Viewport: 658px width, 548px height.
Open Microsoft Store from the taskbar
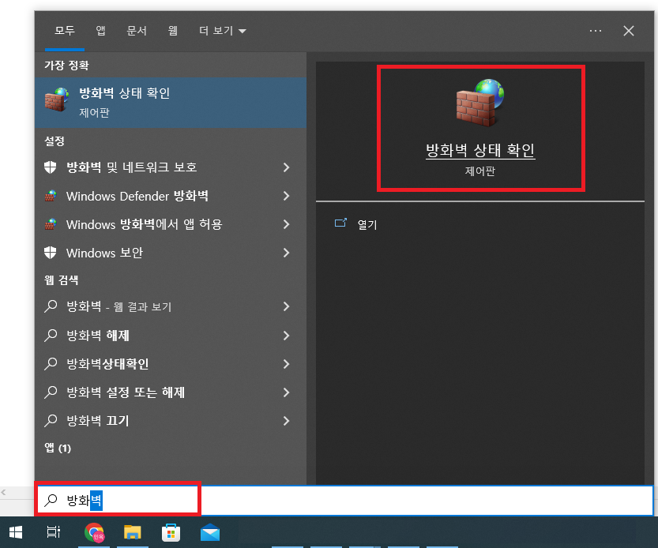[171, 532]
